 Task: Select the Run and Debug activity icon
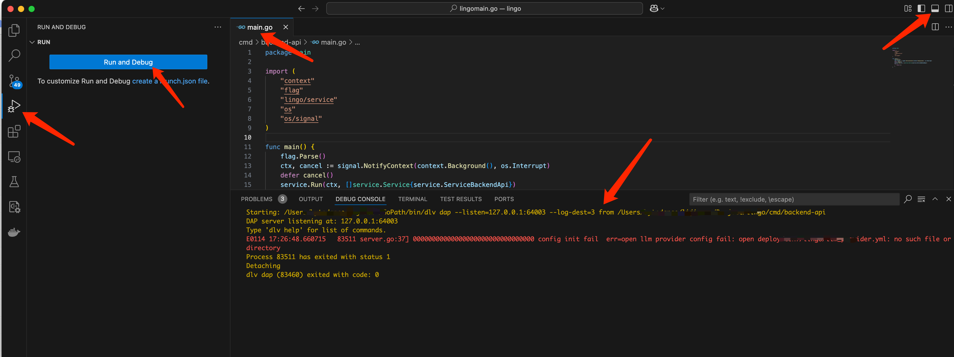coord(14,106)
